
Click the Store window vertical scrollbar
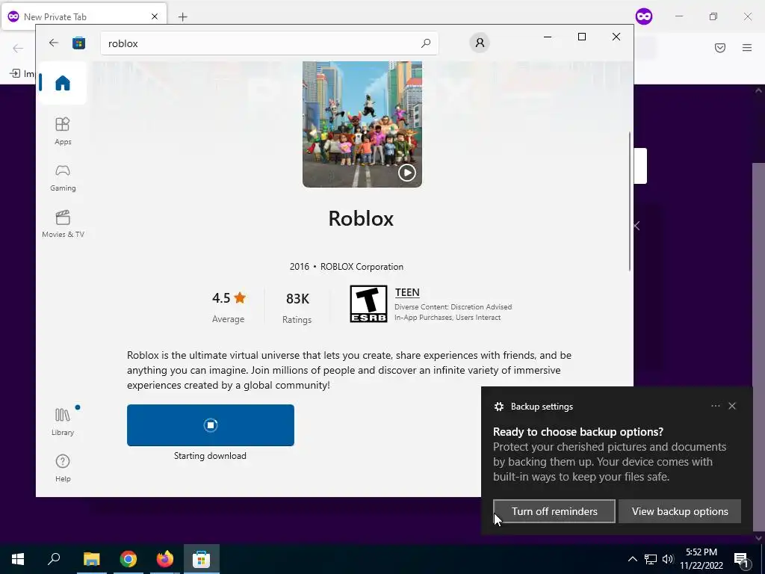(629, 201)
